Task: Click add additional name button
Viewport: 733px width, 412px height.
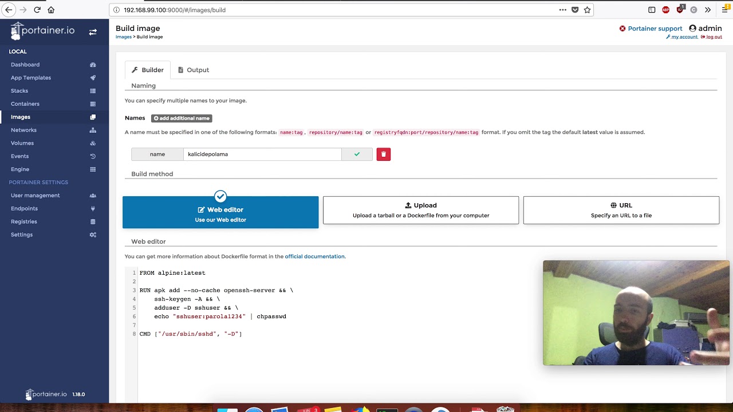Action: tap(182, 118)
